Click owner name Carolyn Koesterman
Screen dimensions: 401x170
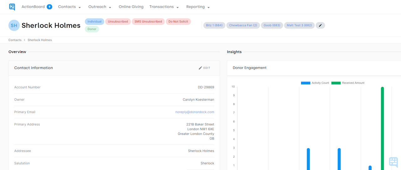coord(199,100)
